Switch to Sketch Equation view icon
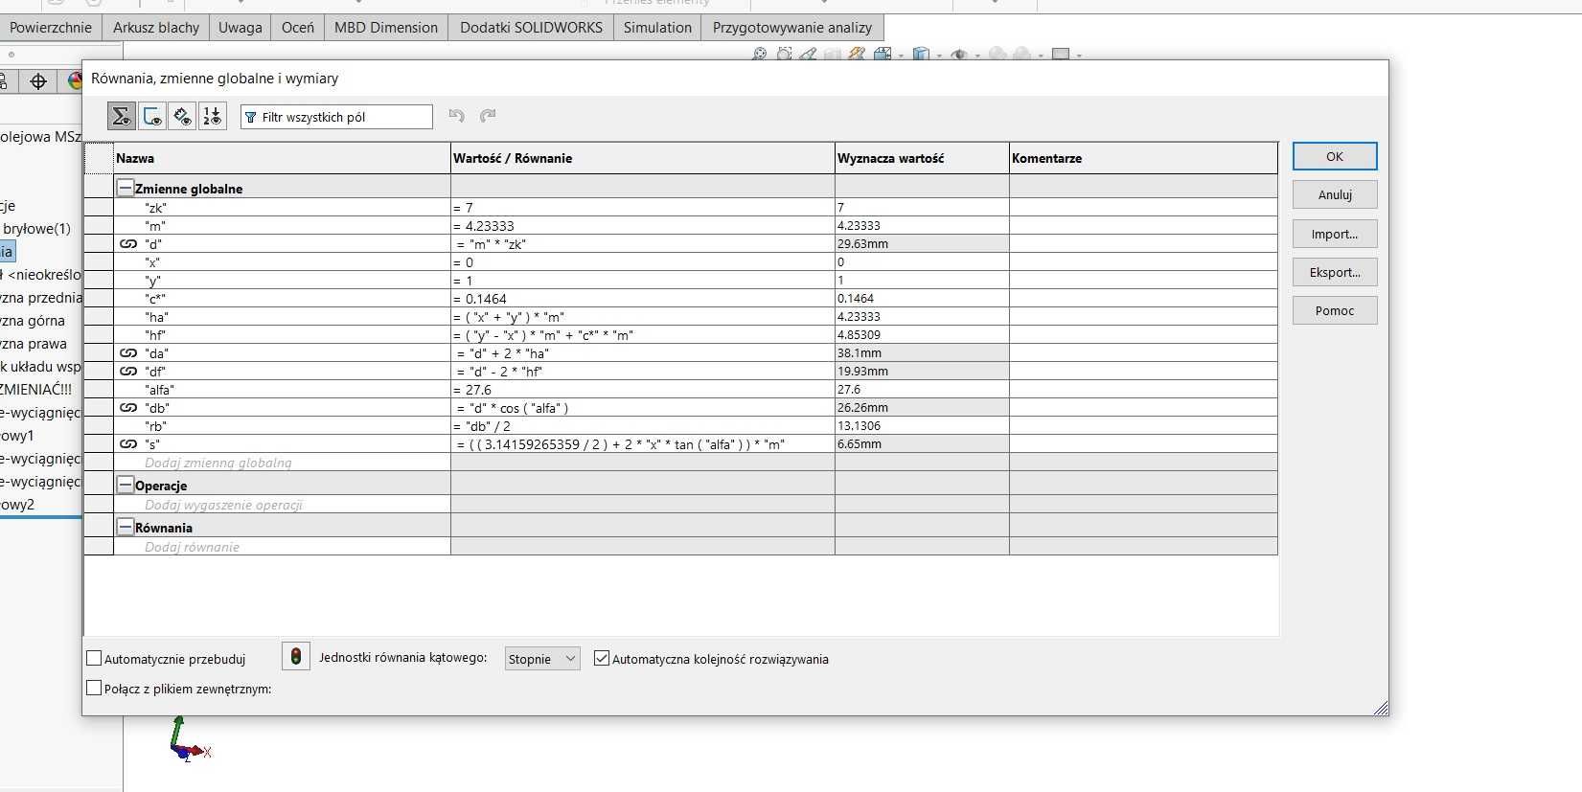This screenshot has width=1582, height=792. point(152,117)
